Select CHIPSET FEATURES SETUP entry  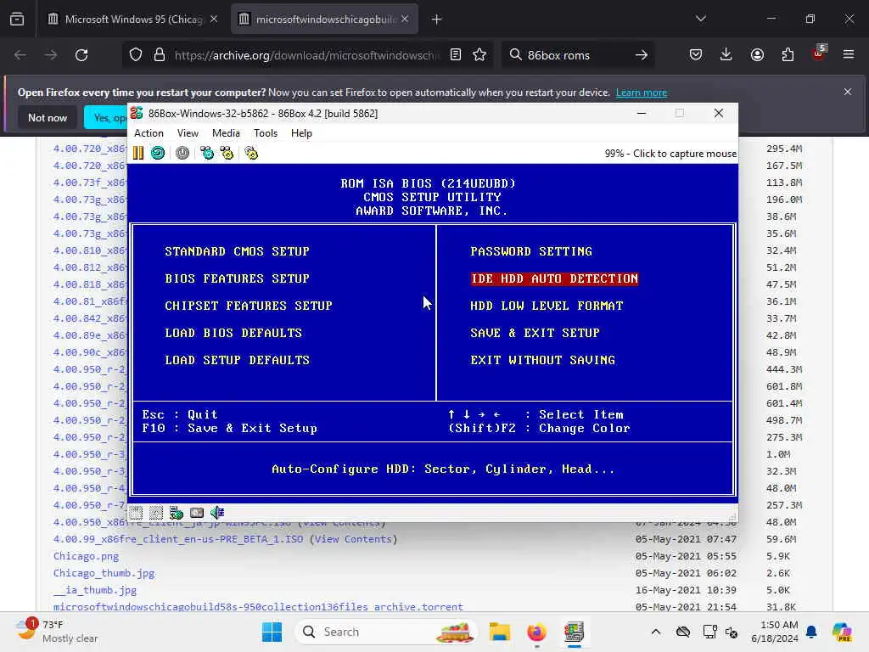[x=249, y=306]
